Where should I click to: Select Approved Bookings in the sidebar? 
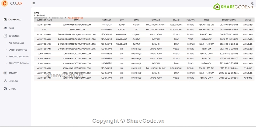19,63
